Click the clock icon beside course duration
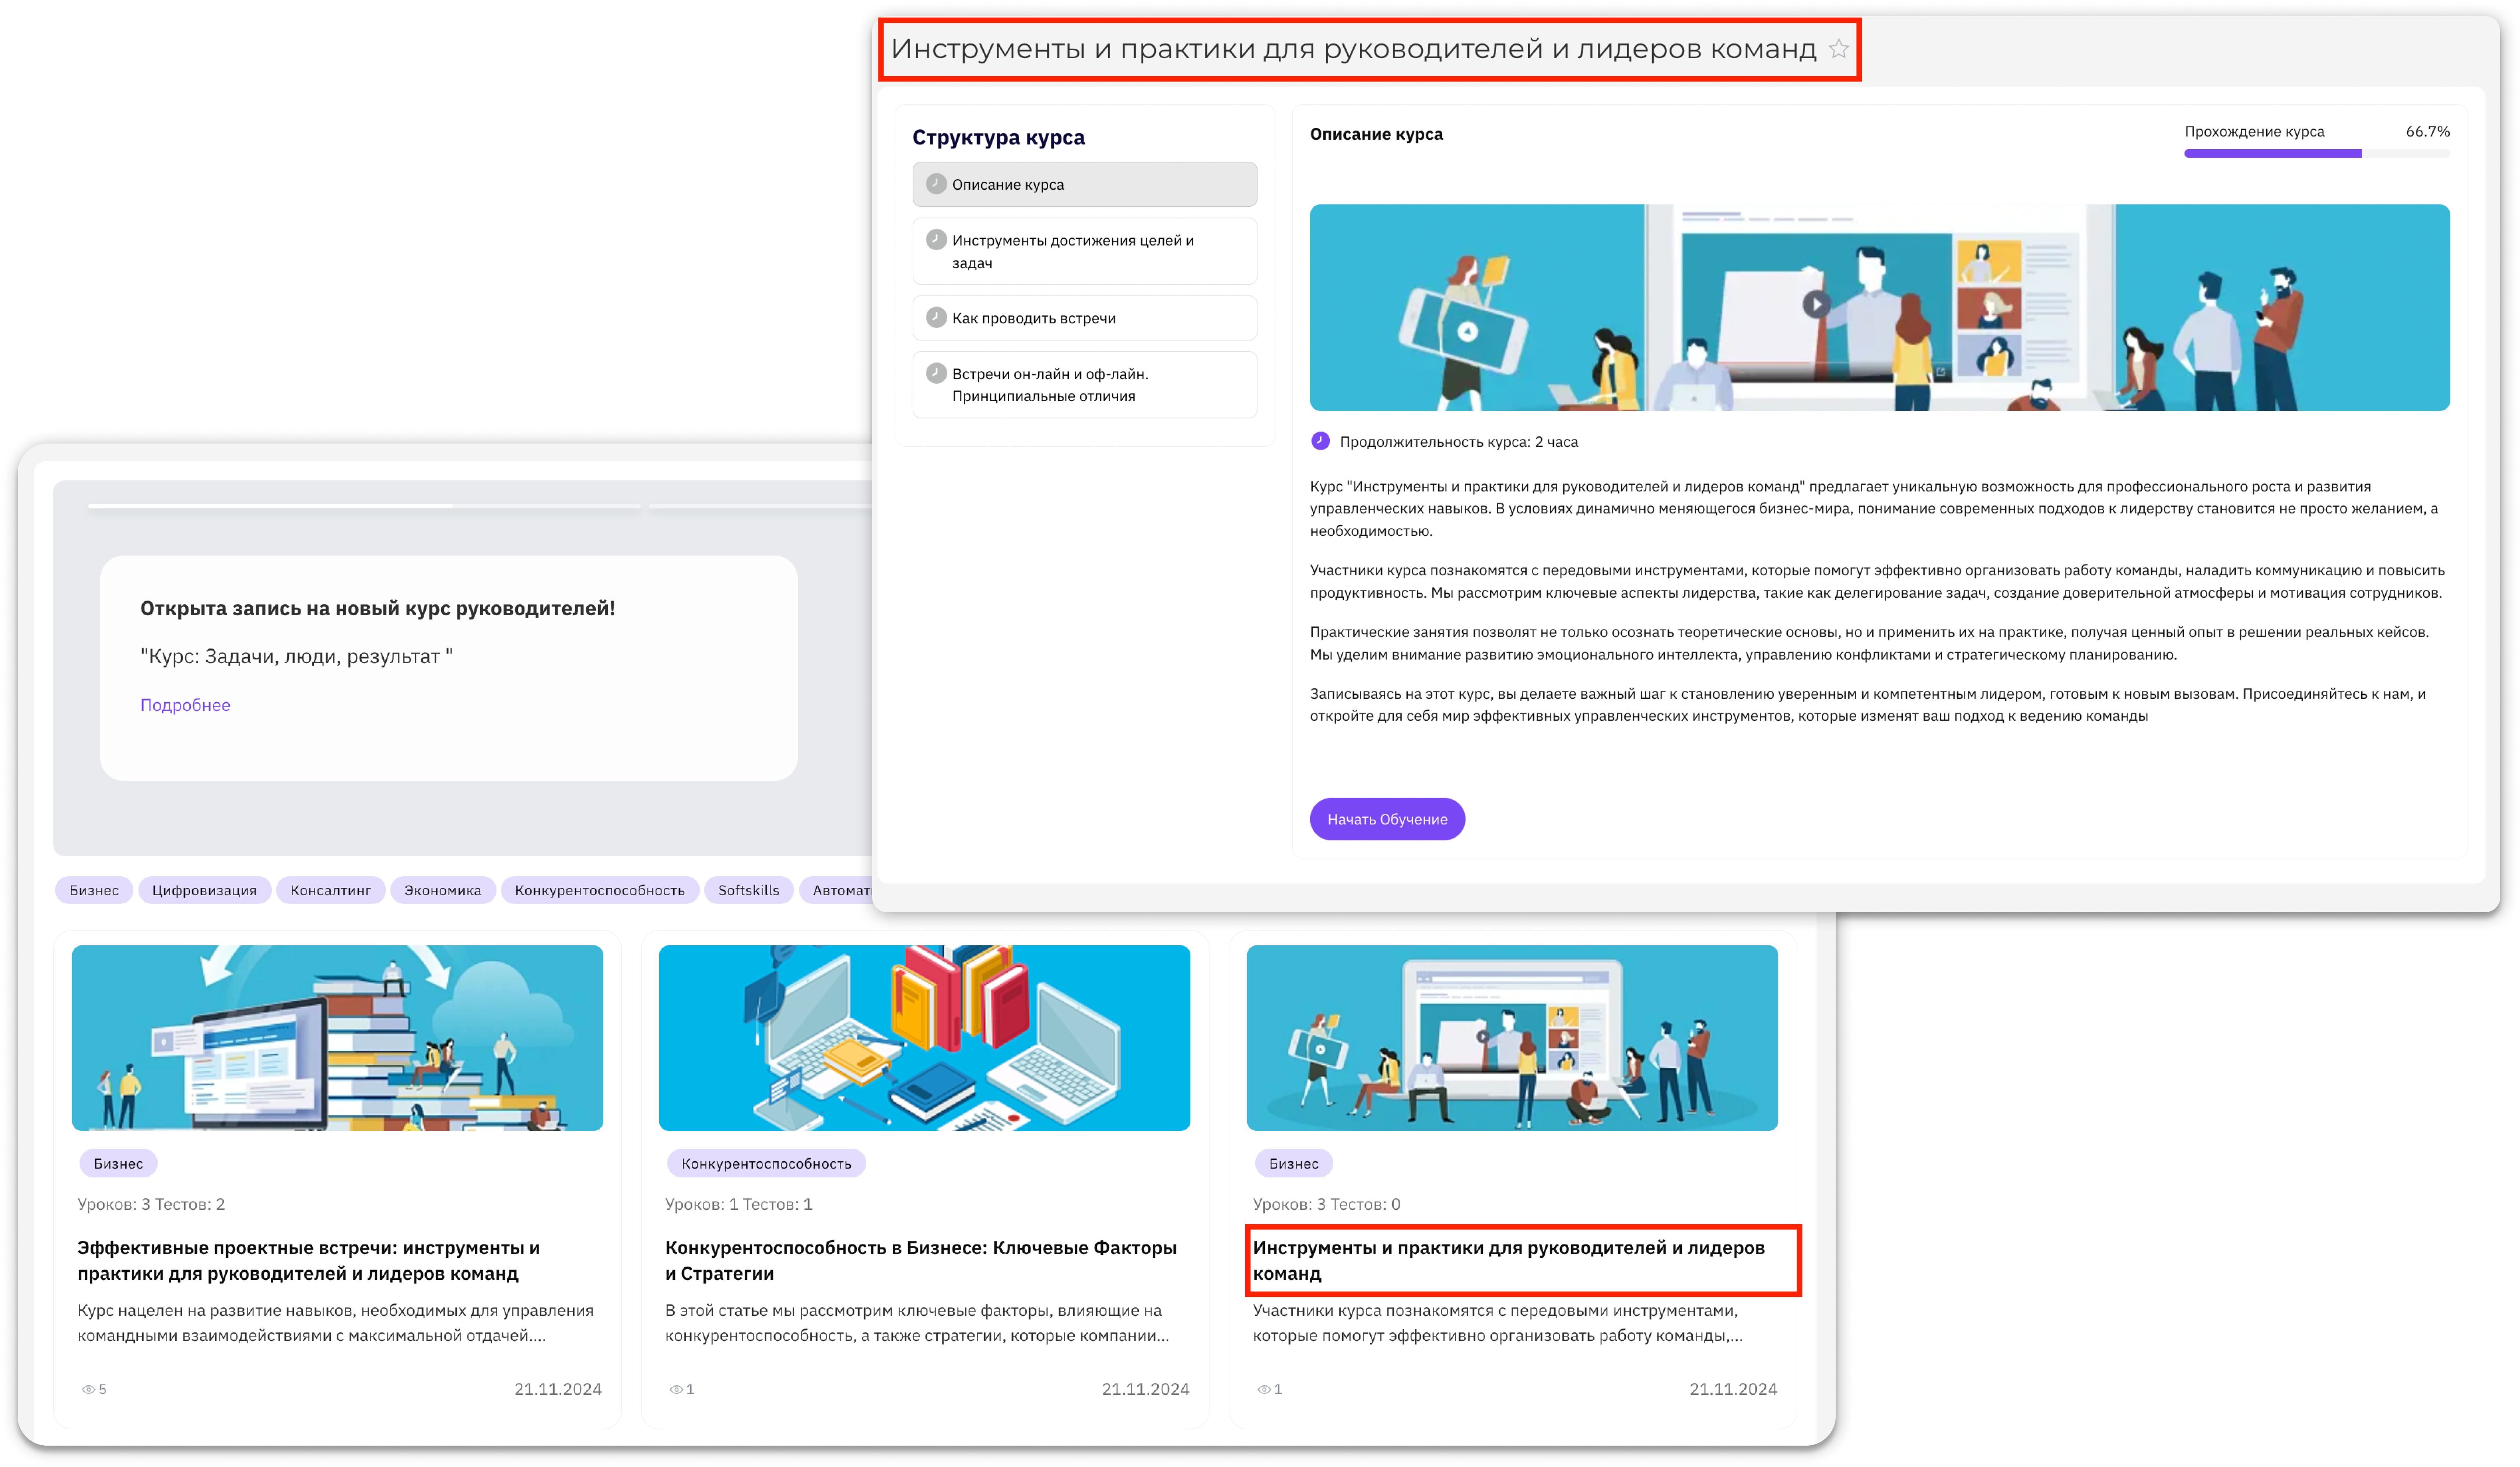The image size is (2520, 1467). point(1320,441)
